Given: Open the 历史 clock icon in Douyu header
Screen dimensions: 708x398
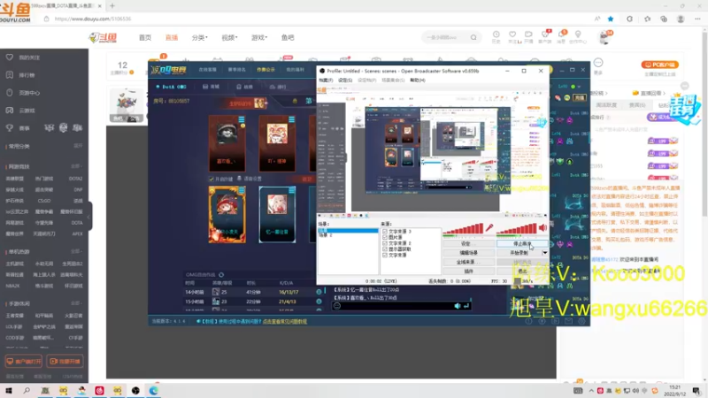Looking at the screenshot, I should [496, 34].
